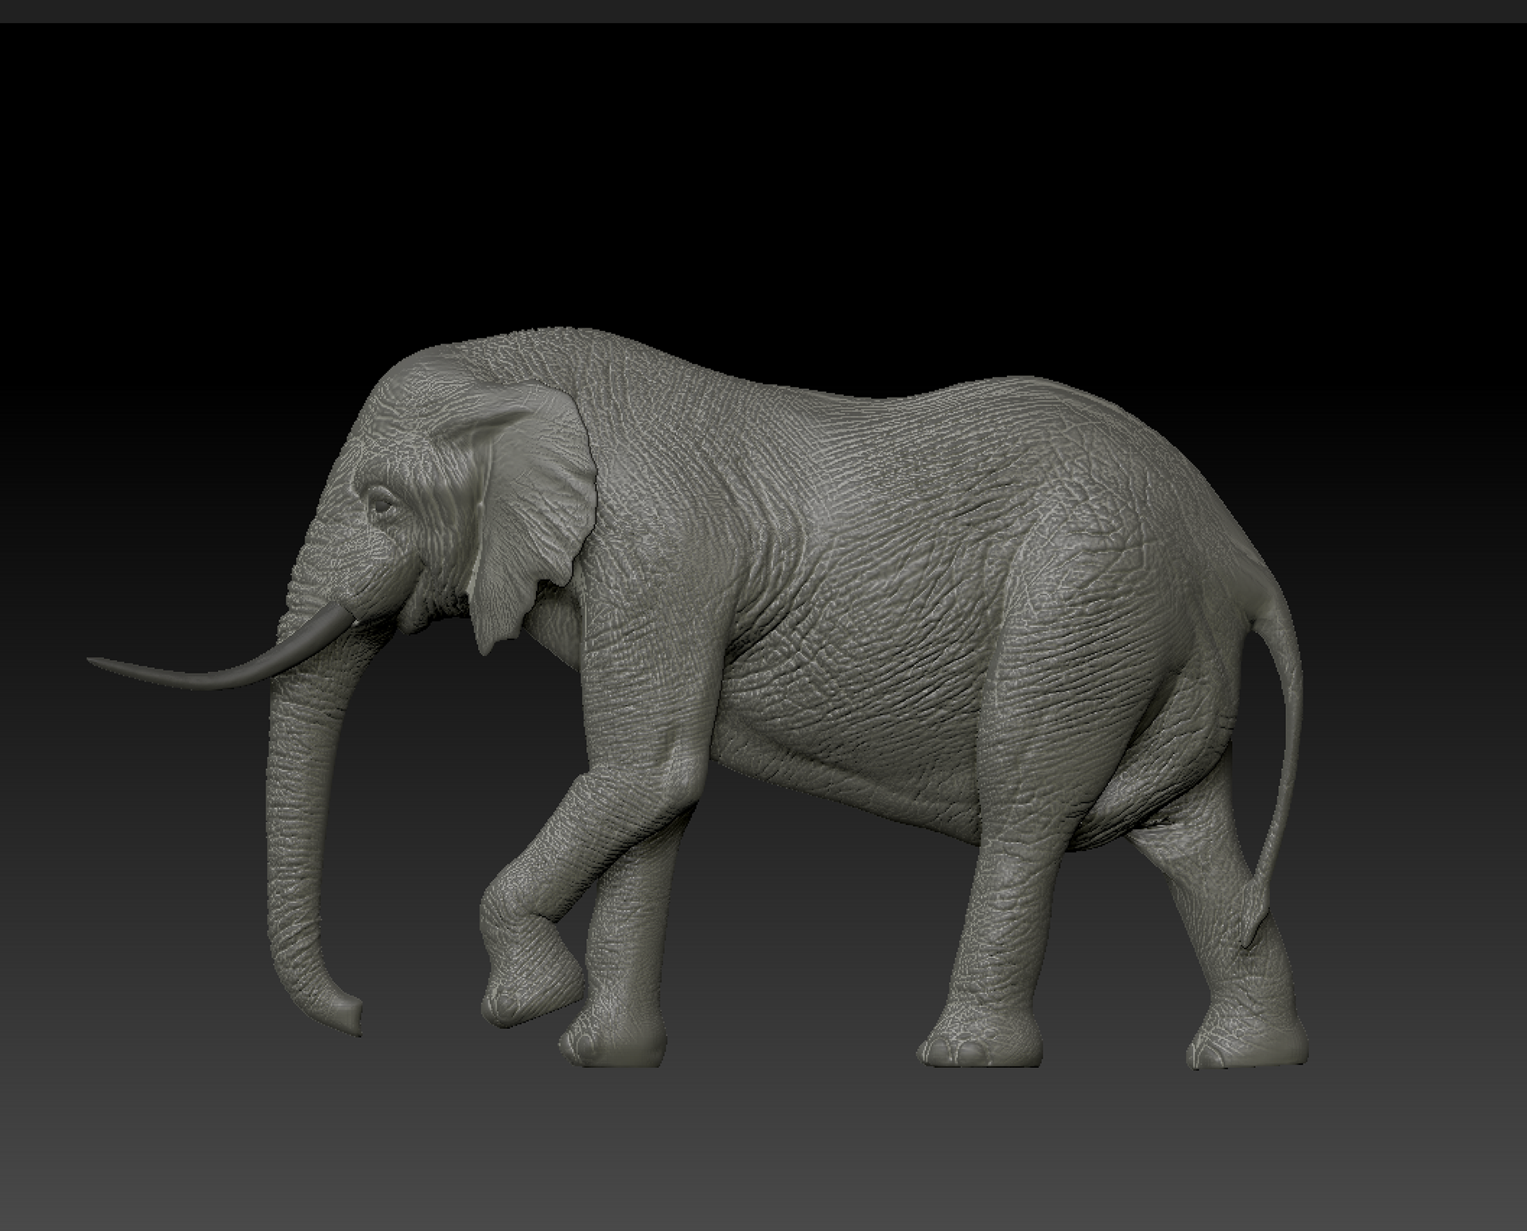Click the dark top title bar strip

coord(763,10)
